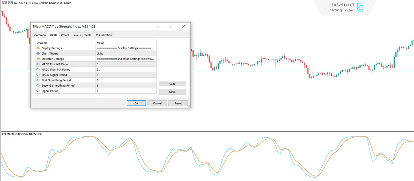The width and height of the screenshot is (414, 181).
Task: Select the MACD Slow MA Period value field
Action: tap(126, 70)
